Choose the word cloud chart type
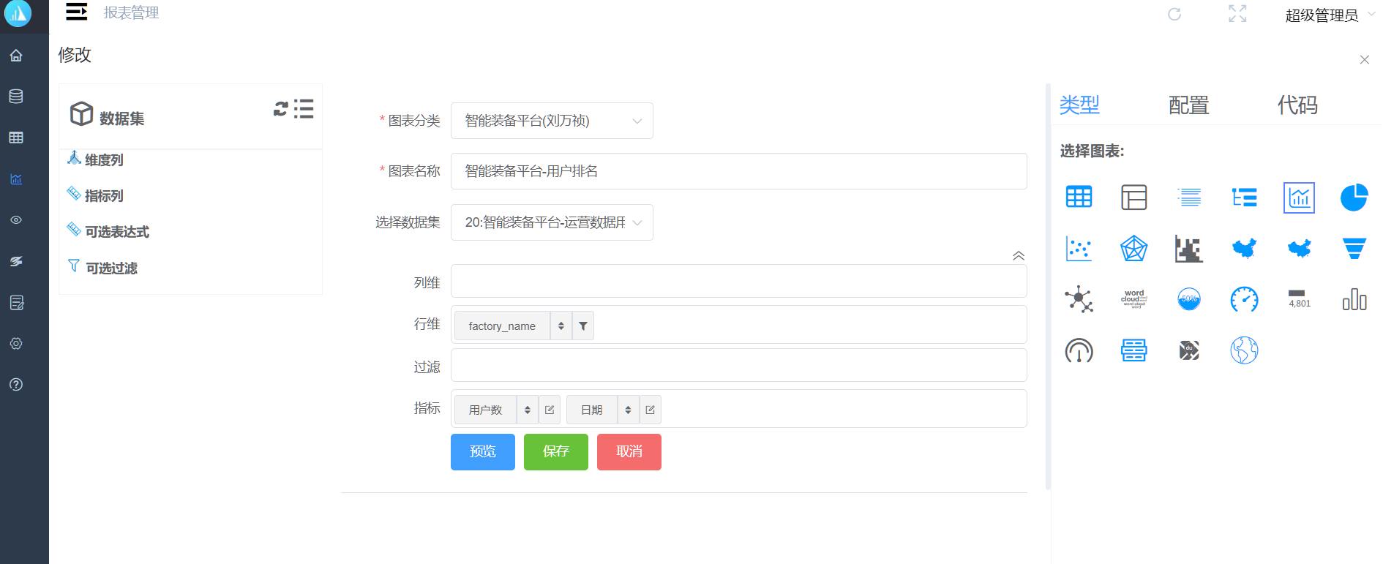The height and width of the screenshot is (564, 1383). click(1133, 299)
